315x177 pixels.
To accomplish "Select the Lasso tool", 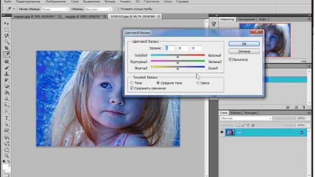I will tap(6, 36).
